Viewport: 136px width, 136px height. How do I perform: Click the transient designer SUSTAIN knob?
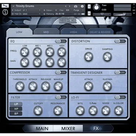[107, 86]
